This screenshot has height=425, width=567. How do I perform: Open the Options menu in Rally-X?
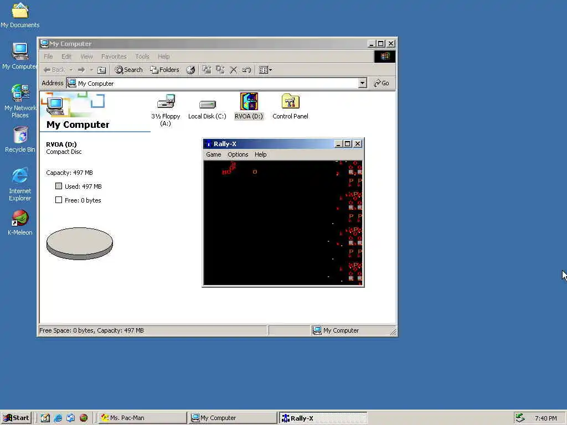pyautogui.click(x=238, y=154)
